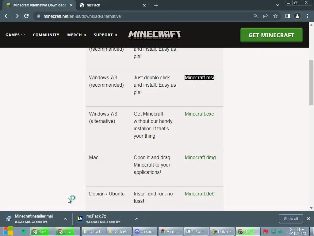Expand the mcPack.7z download options

point(137,219)
